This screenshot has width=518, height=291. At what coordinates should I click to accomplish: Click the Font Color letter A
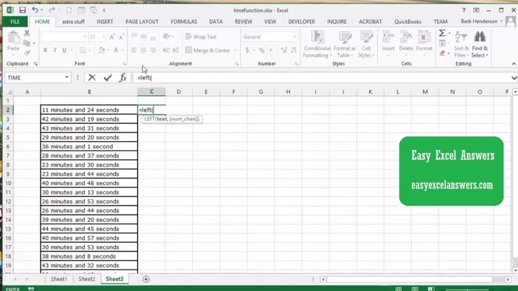coord(116,50)
